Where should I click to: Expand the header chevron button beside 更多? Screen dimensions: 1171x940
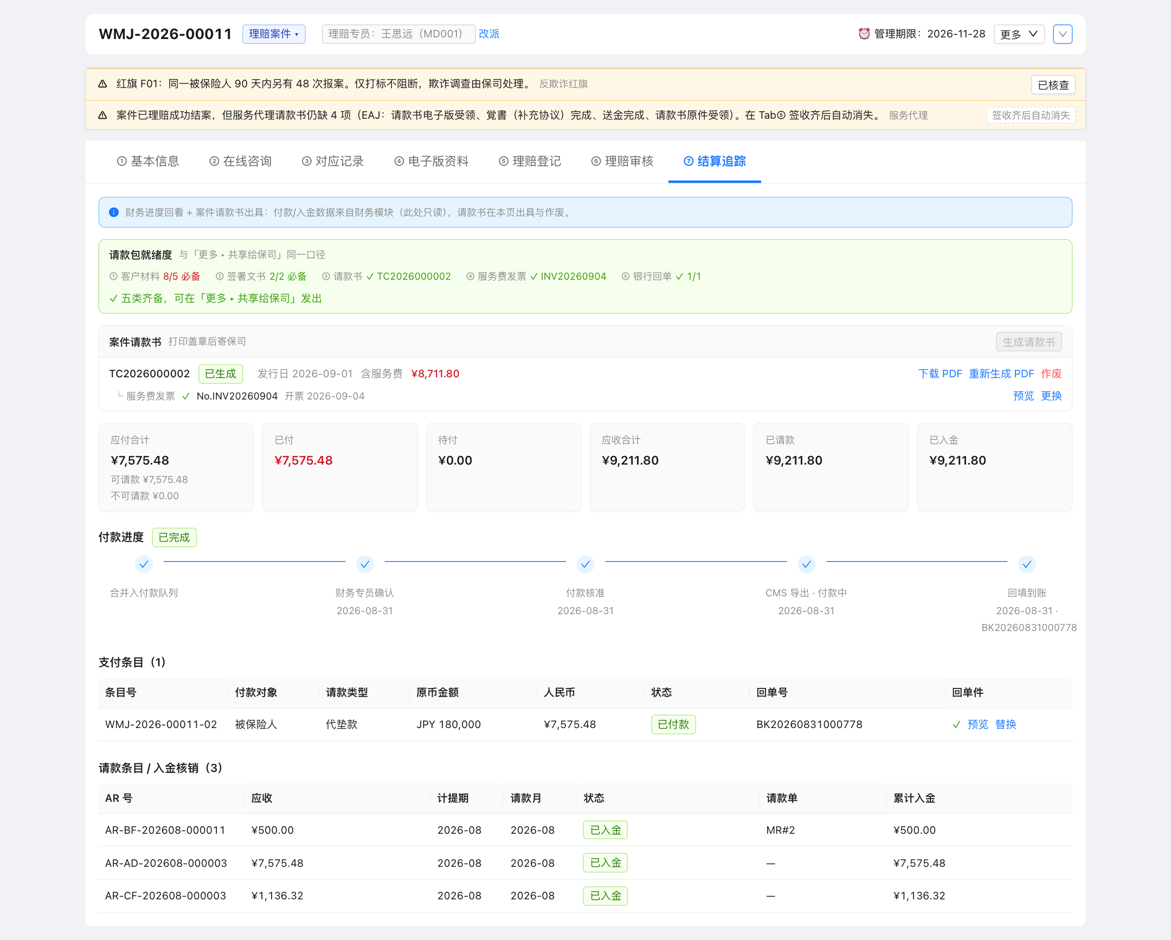(x=1063, y=34)
